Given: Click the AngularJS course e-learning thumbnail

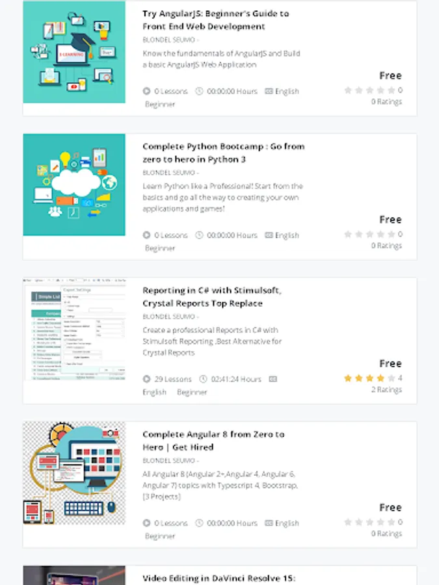Looking at the screenshot, I should coord(74,52).
